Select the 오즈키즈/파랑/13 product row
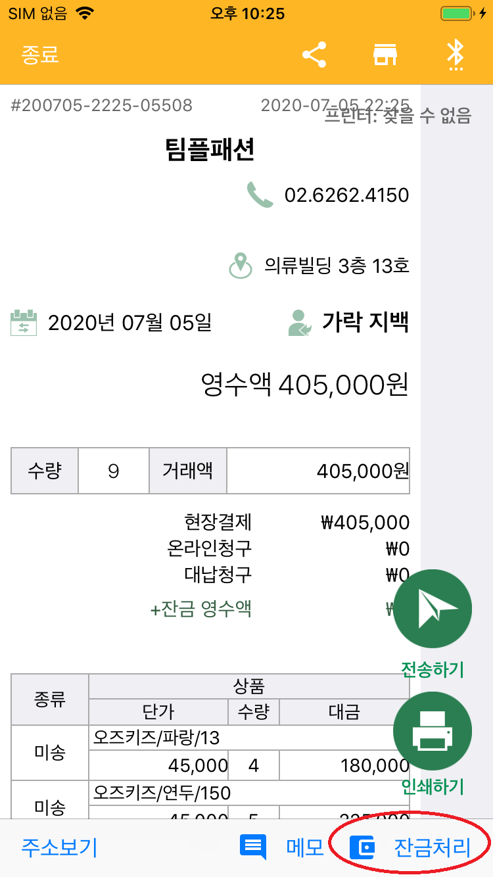 [x=158, y=738]
